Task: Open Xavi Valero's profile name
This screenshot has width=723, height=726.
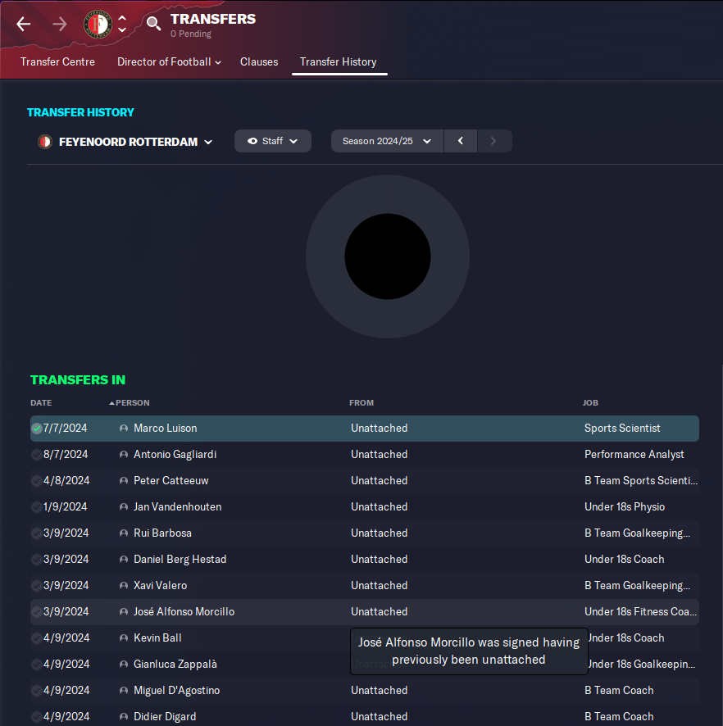Action: 160,586
